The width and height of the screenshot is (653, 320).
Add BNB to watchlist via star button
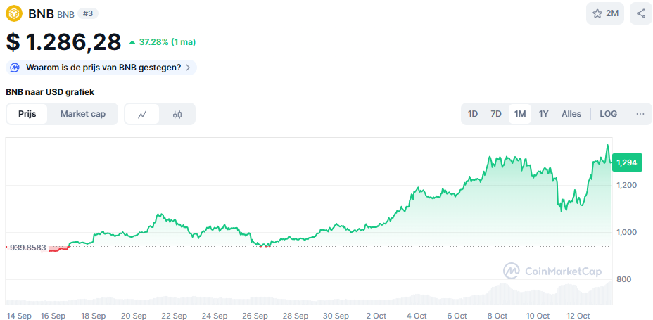click(x=605, y=13)
